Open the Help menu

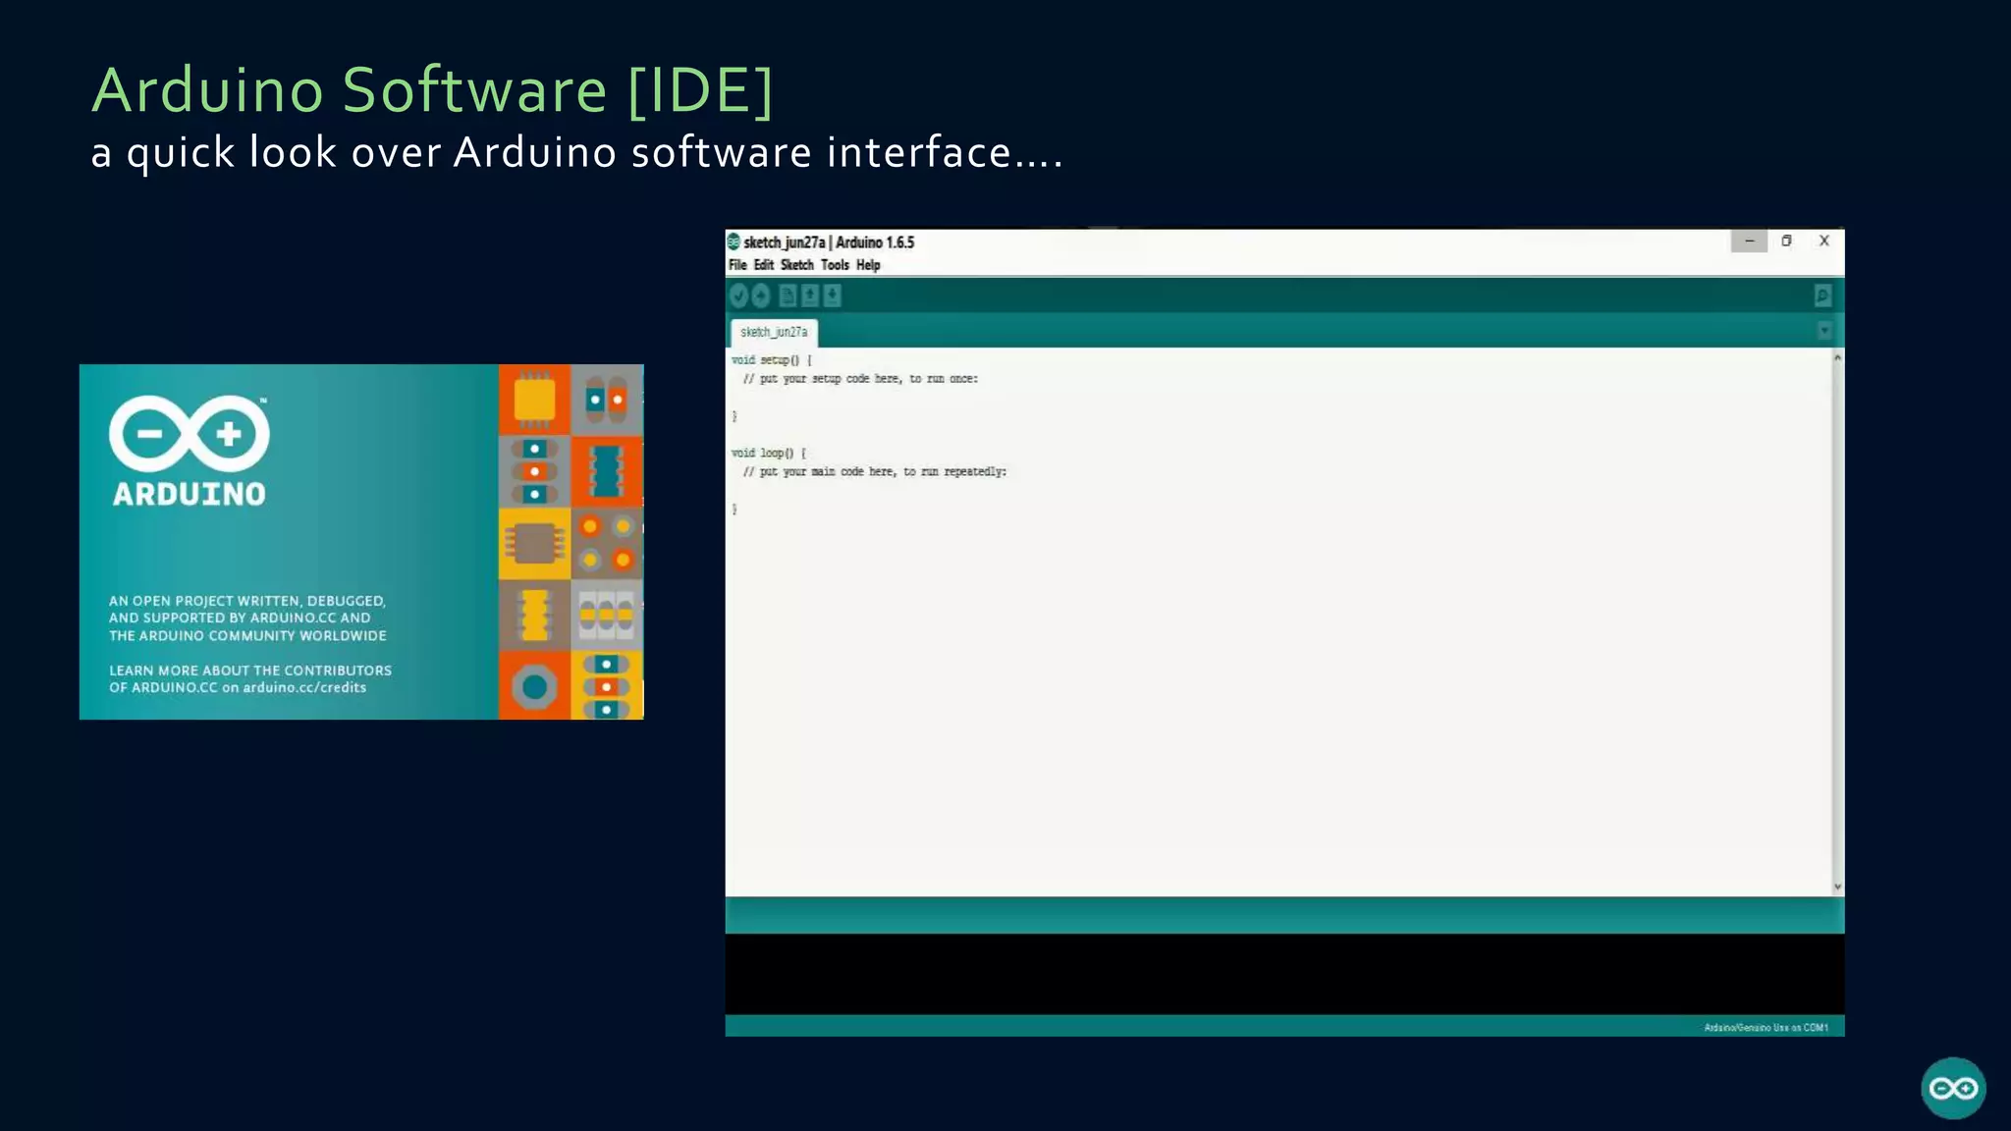point(868,265)
